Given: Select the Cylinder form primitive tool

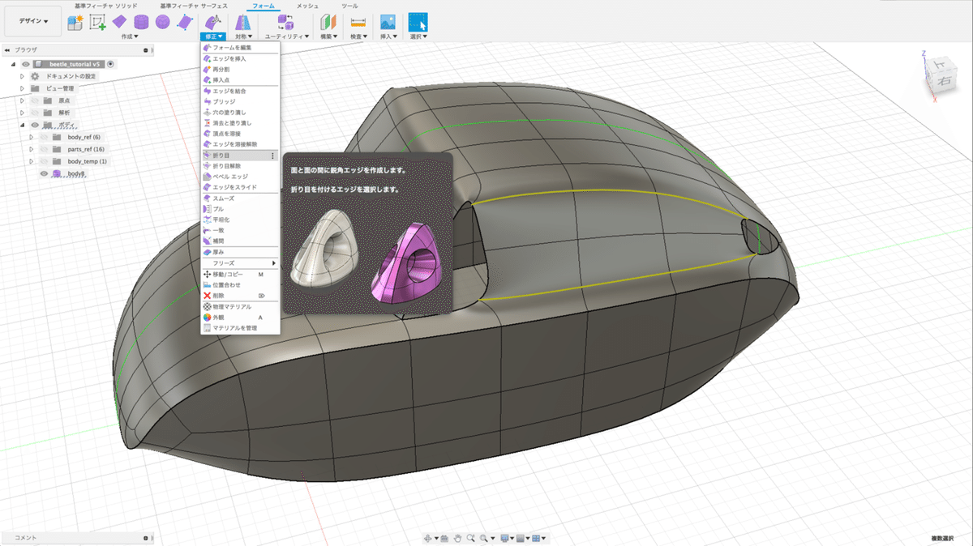Looking at the screenshot, I should pos(141,22).
